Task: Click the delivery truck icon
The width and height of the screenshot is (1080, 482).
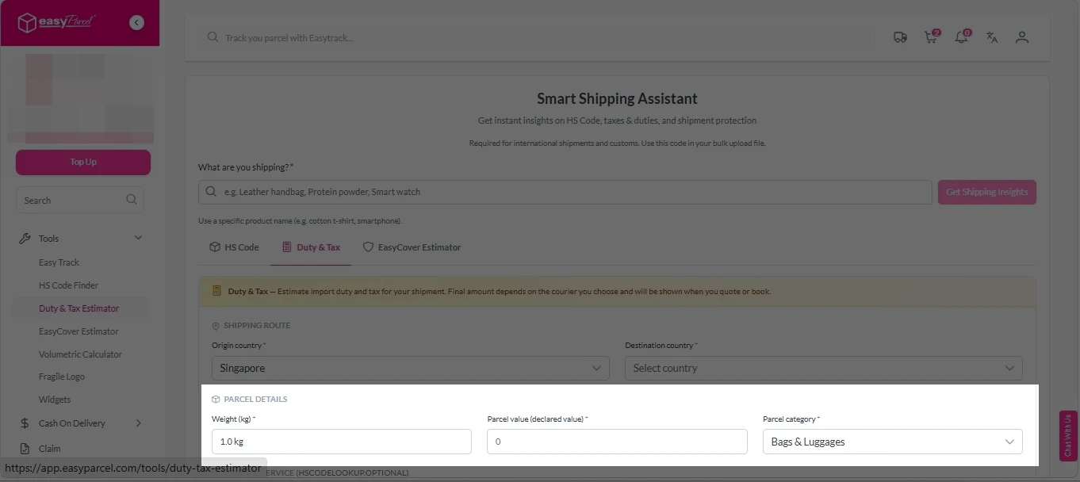Action: [x=900, y=37]
